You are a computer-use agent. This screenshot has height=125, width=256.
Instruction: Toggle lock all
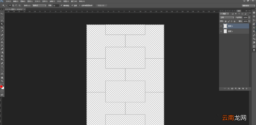tap(234, 21)
